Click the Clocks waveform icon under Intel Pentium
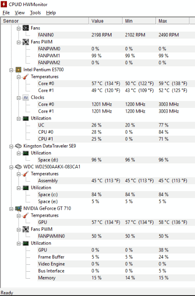This screenshot has width=195, height=296. 26,98
